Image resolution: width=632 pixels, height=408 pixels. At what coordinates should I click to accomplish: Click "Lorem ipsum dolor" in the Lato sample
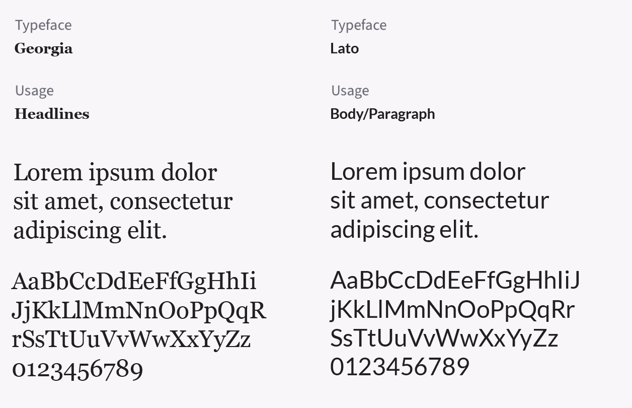(428, 172)
